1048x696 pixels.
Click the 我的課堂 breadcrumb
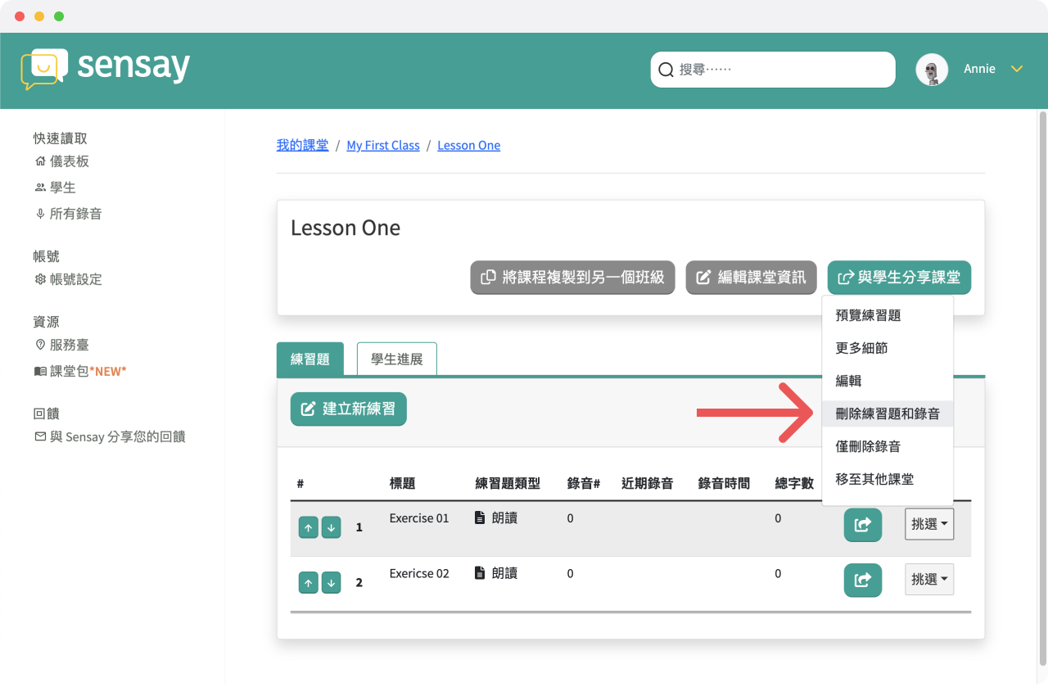(x=303, y=145)
